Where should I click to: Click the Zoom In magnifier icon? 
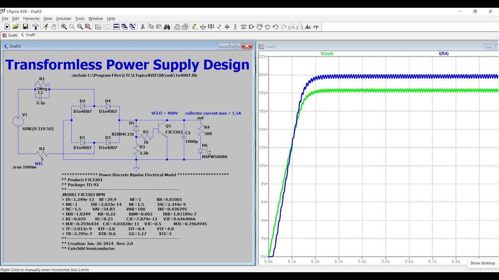click(64, 27)
